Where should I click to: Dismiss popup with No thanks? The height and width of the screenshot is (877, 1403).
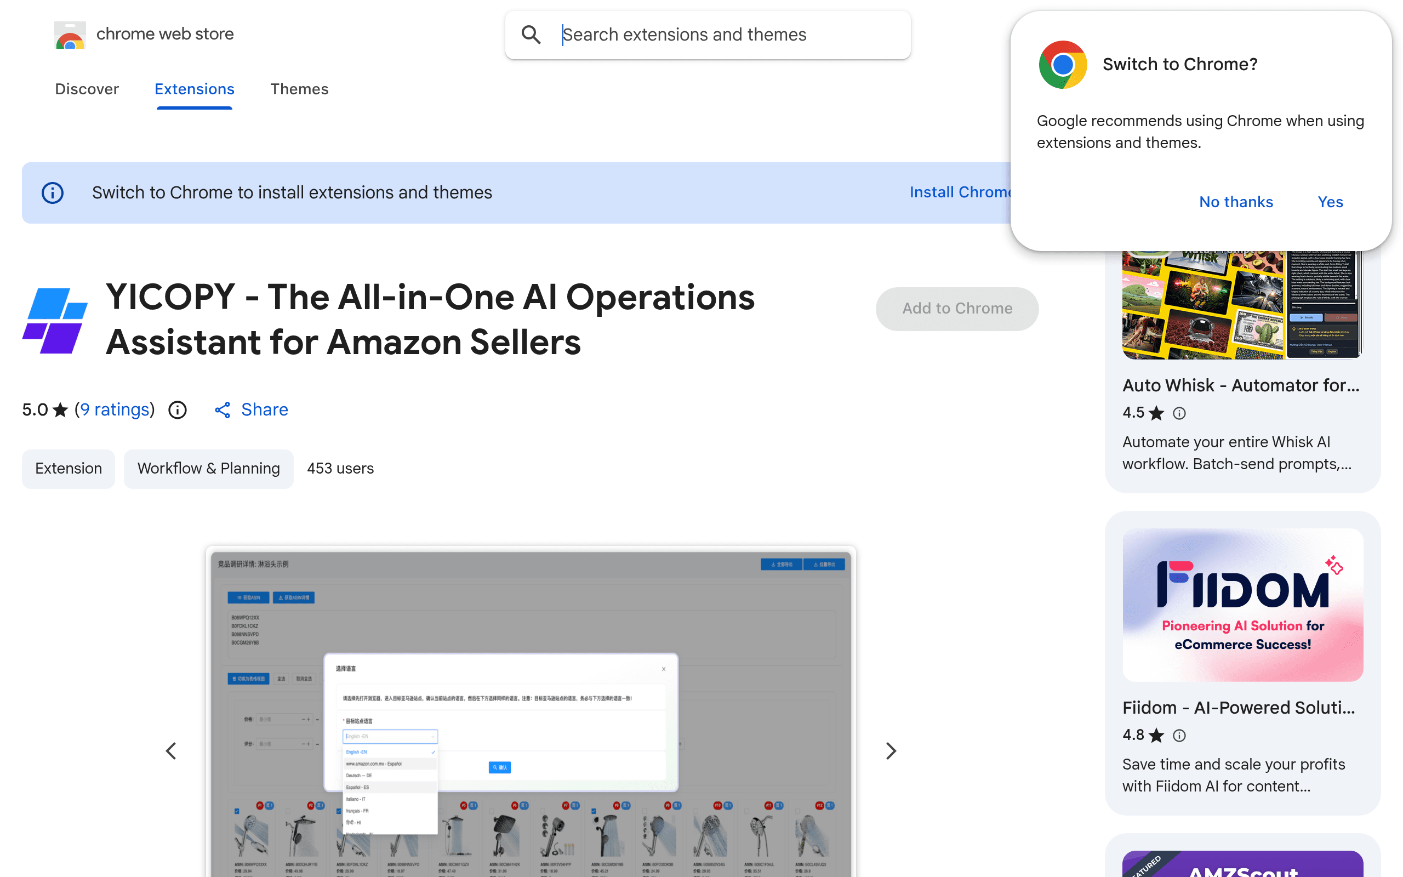coord(1236,202)
